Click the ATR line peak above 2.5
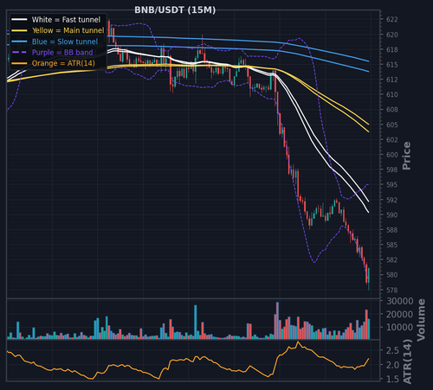The width and height of the screenshot is (433, 390). pyautogui.click(x=298, y=342)
